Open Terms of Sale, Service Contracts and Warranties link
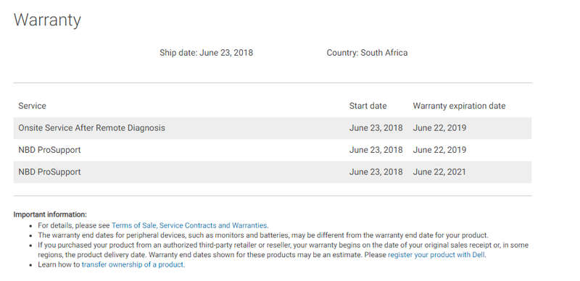This screenshot has height=281, width=580. tap(190, 225)
